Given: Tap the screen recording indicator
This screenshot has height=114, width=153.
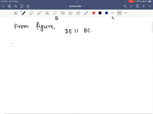Looking at the screenshot, I should 131,1.
